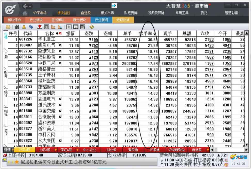This screenshot has height=169, width=251.
Task: Select the 创业板 bottom tab
Action: click(x=111, y=150)
